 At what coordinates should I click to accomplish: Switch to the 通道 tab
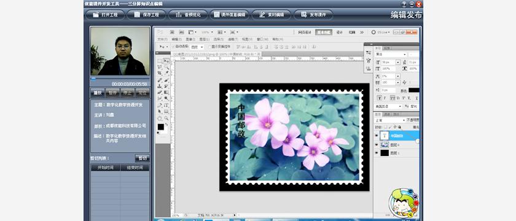pos(387,114)
